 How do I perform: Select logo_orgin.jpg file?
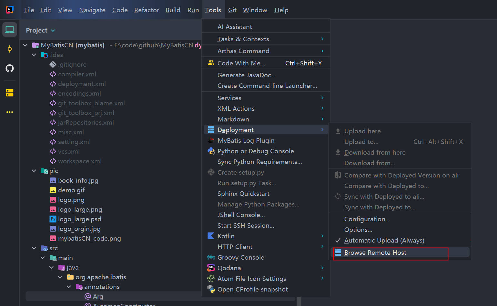(79, 229)
